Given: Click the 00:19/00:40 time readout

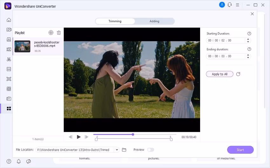Looking at the screenshot, I should 189,137.
